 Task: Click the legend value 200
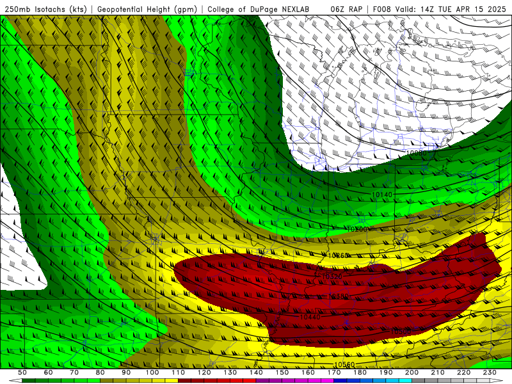412,372
